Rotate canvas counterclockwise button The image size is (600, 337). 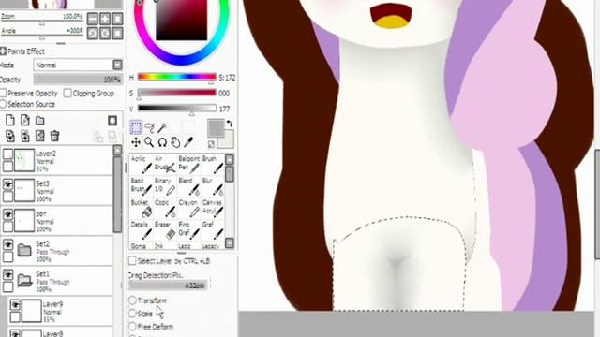(92, 34)
